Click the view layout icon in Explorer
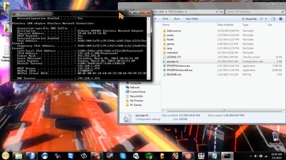The height and width of the screenshot is (160, 286). click(261, 19)
